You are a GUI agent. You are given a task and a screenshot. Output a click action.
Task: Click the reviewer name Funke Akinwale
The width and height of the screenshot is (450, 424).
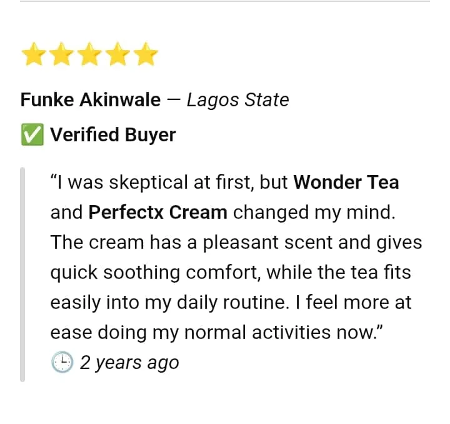91,100
